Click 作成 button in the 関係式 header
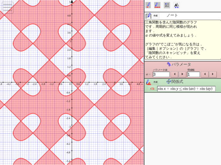Screen dimensions: 221x165 (x=155, y=82)
